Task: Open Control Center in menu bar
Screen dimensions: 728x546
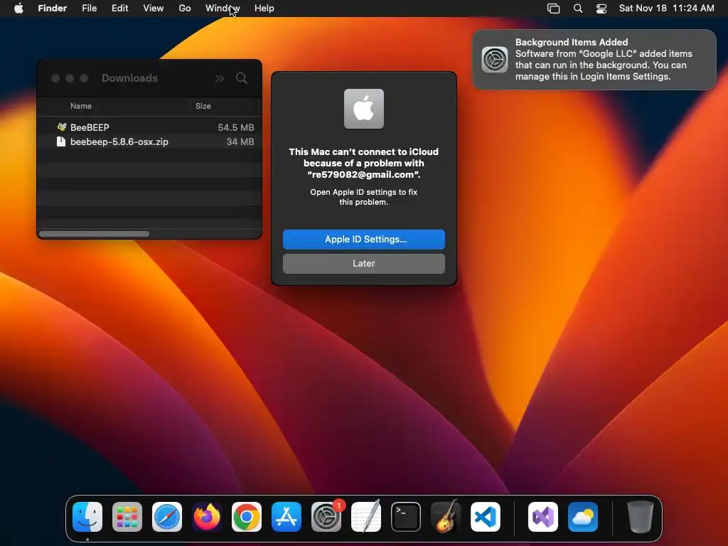Action: point(601,9)
